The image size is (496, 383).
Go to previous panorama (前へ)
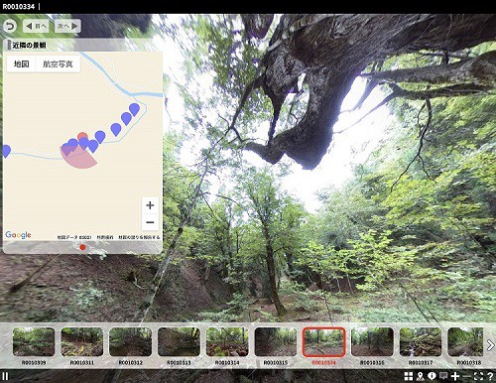pos(36,26)
